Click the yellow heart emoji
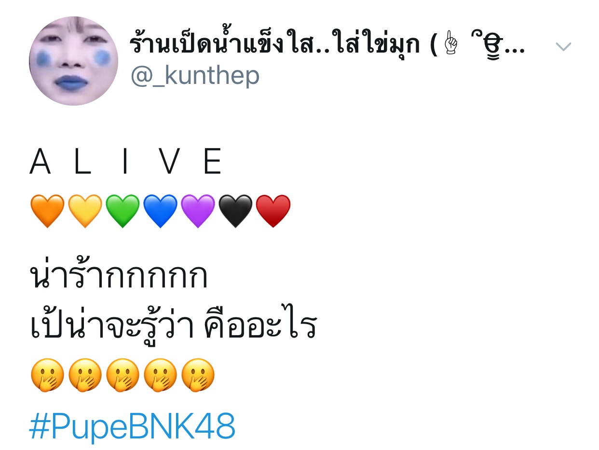This screenshot has height=450, width=599. point(85,211)
